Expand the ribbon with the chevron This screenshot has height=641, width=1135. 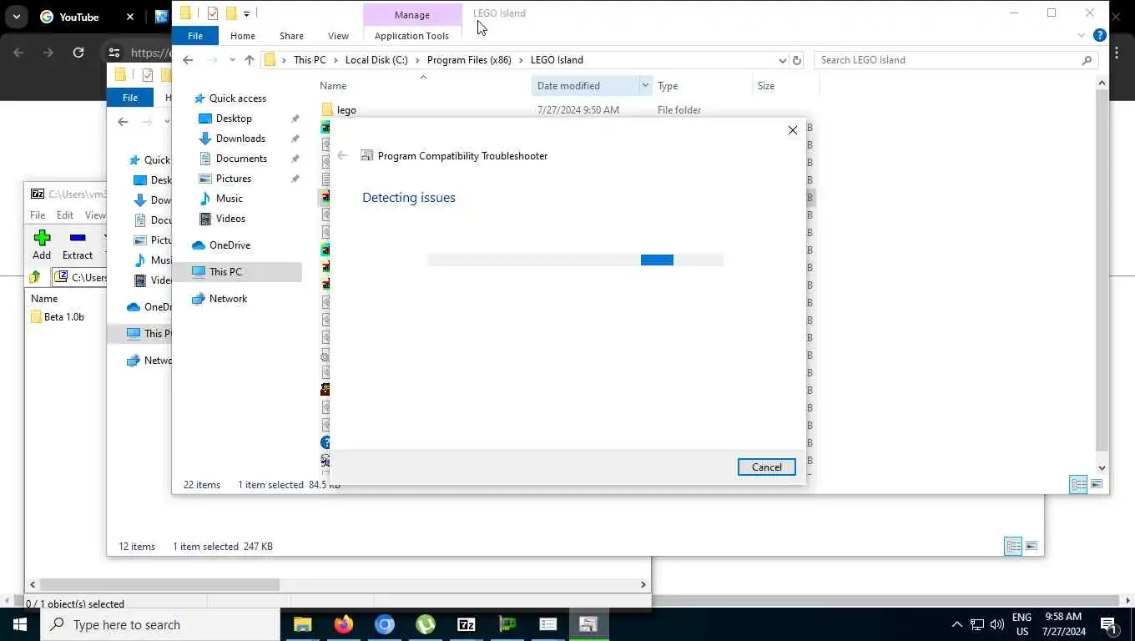click(1082, 35)
